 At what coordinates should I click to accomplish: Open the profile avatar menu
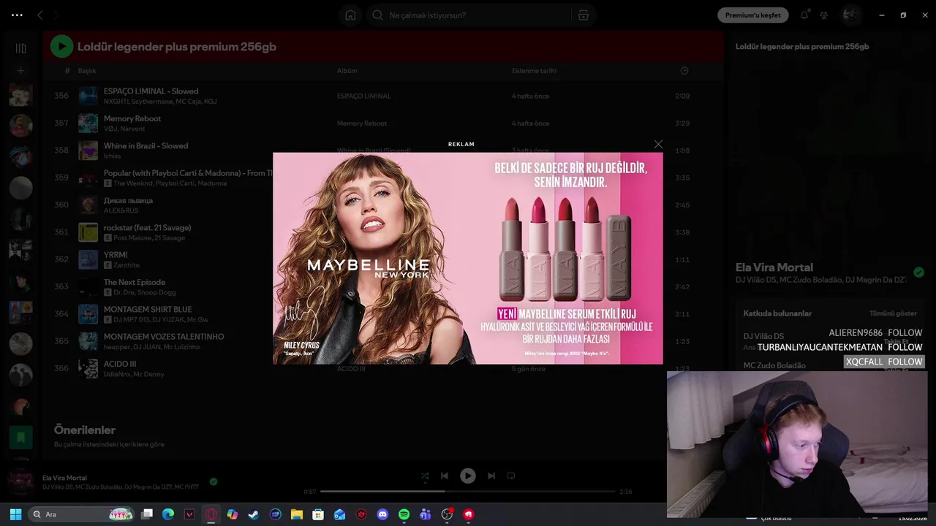click(x=850, y=15)
